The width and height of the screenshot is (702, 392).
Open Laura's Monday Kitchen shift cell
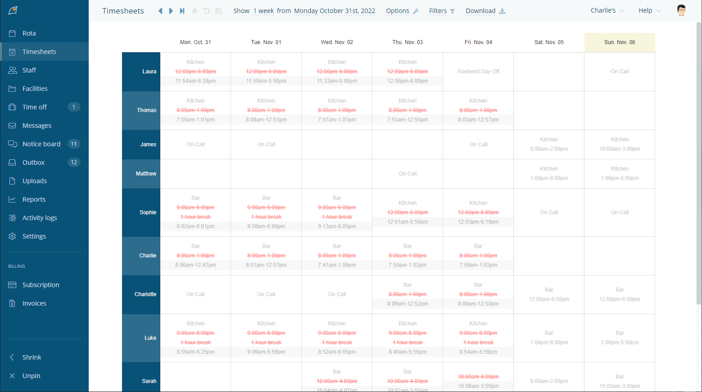195,72
